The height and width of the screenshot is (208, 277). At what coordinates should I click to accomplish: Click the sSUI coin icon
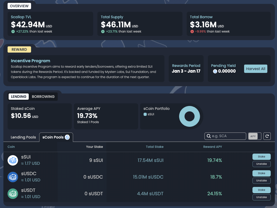pyautogui.click(x=13, y=160)
